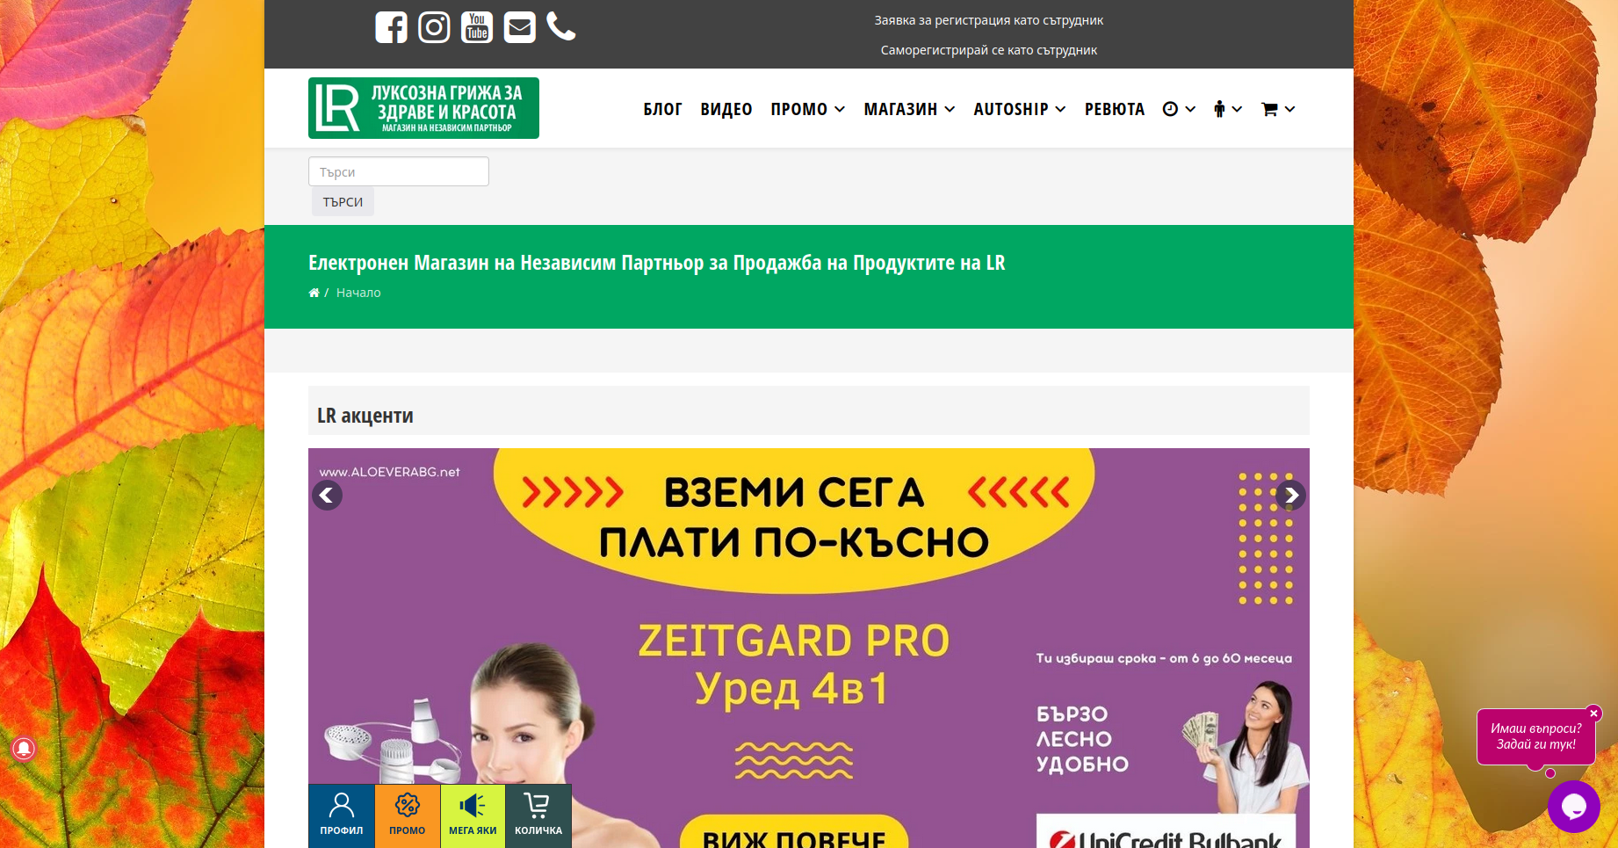This screenshot has height=848, width=1618.
Task: Open the shopping cart icon dropdown
Action: coord(1278,109)
